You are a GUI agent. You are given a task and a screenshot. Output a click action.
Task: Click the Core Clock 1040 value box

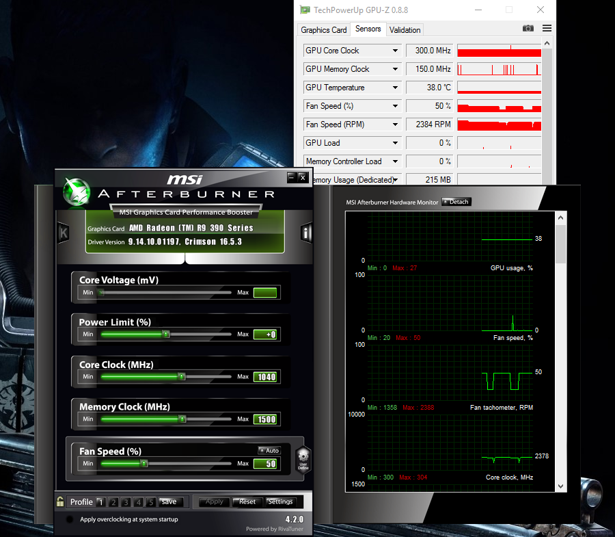pos(265,377)
